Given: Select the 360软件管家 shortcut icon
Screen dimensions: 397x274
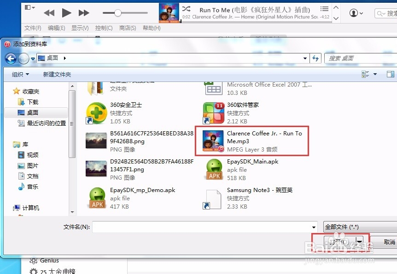Looking at the screenshot, I should point(213,113).
